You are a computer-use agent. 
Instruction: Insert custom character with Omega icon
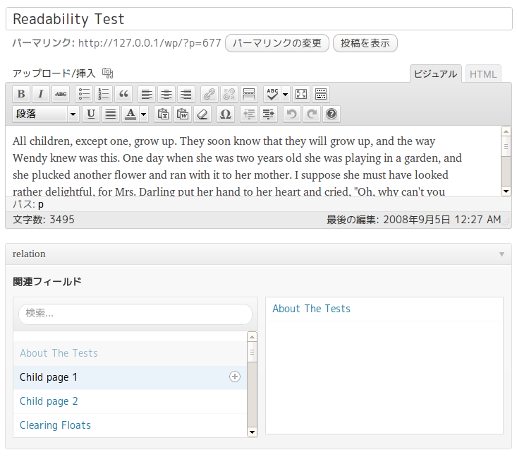point(226,114)
